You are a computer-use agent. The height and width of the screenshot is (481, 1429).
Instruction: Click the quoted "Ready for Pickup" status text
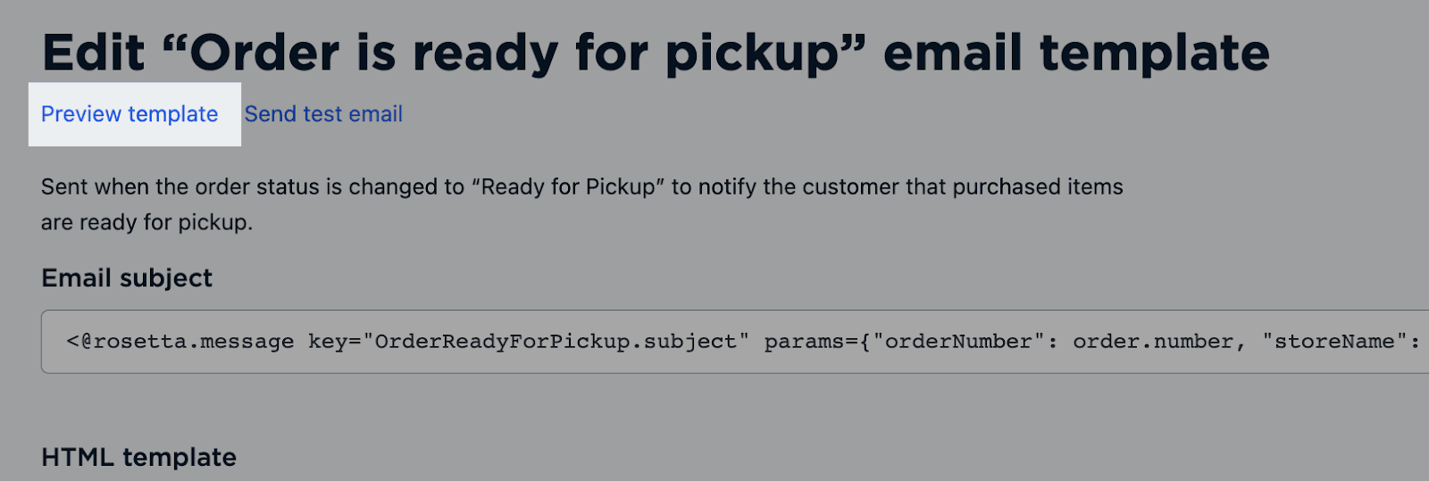567,187
